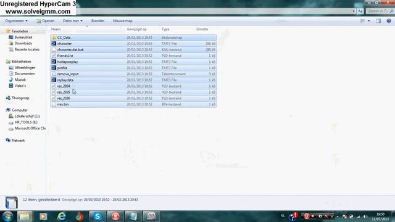Select the character TMT3 file icon

(x=54, y=44)
